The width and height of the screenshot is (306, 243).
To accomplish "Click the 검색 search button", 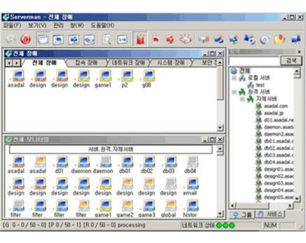I will 291,61.
